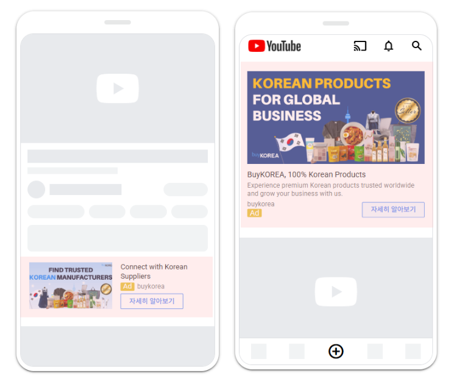The height and width of the screenshot is (384, 451).
Task: Click the search magnifier icon
Action: pos(417,46)
